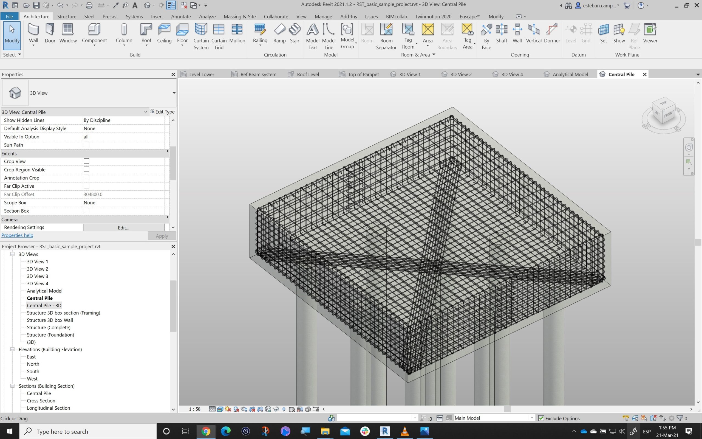
Task: Click the Properties help link
Action: click(x=17, y=235)
